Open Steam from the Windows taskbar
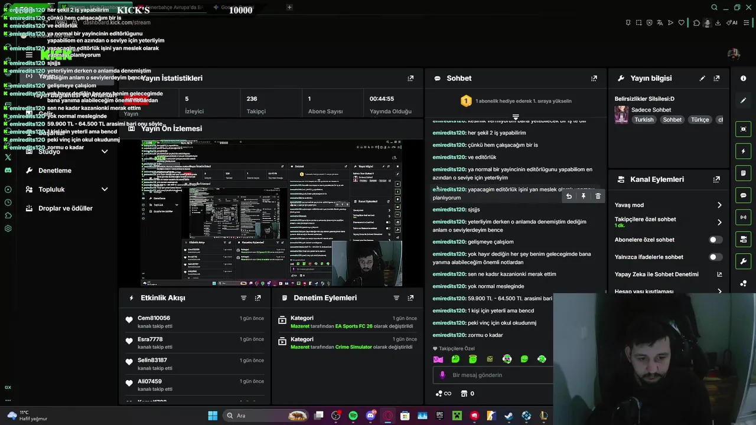The width and height of the screenshot is (756, 425). pos(509,416)
